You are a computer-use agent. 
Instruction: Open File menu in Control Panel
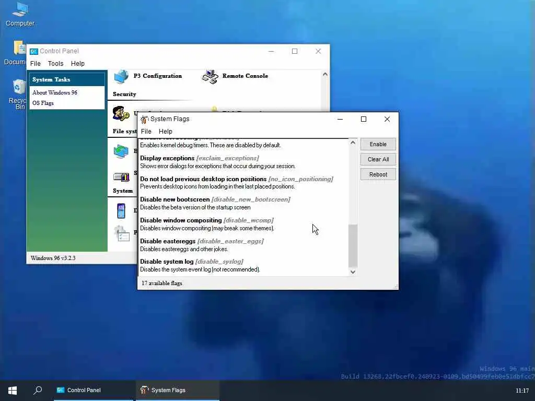click(x=35, y=64)
